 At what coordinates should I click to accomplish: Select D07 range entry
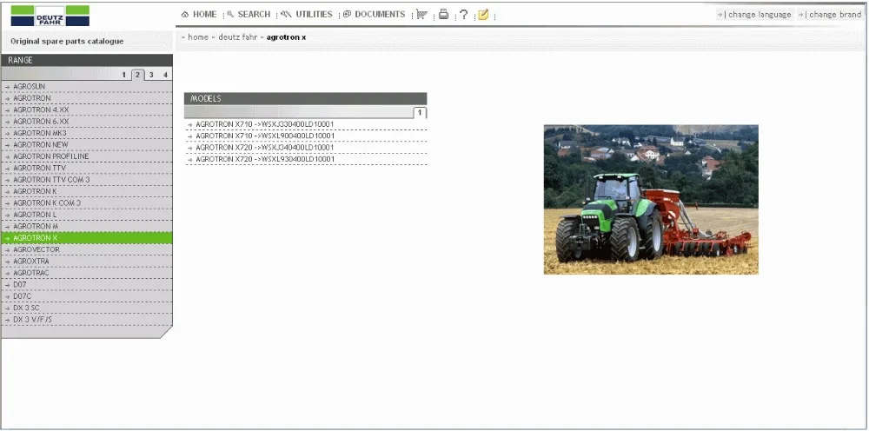click(x=86, y=284)
